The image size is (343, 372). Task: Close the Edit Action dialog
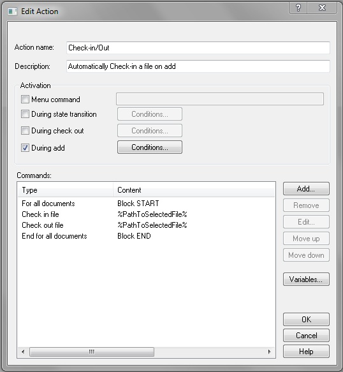tap(322, 8)
